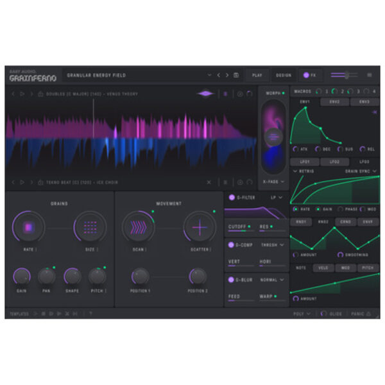Viewport: 385px width, 385px height.
Task: Open the Normal blur mode dropdown
Action: [x=272, y=280]
